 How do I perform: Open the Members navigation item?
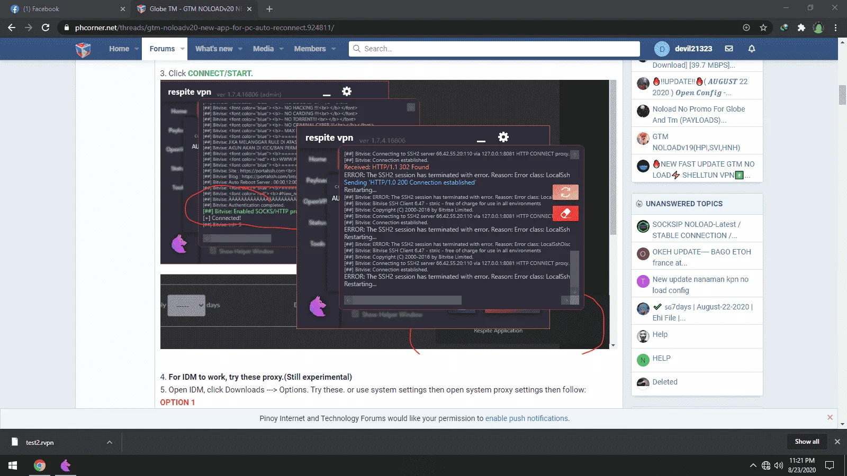coord(310,49)
